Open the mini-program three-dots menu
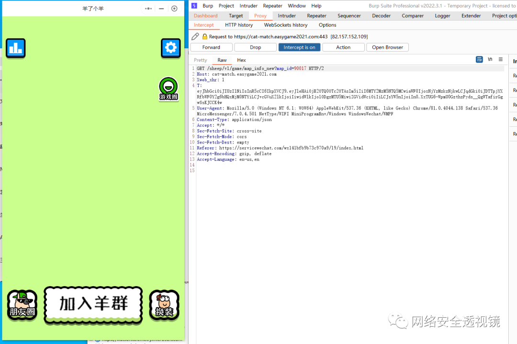 click(148, 9)
